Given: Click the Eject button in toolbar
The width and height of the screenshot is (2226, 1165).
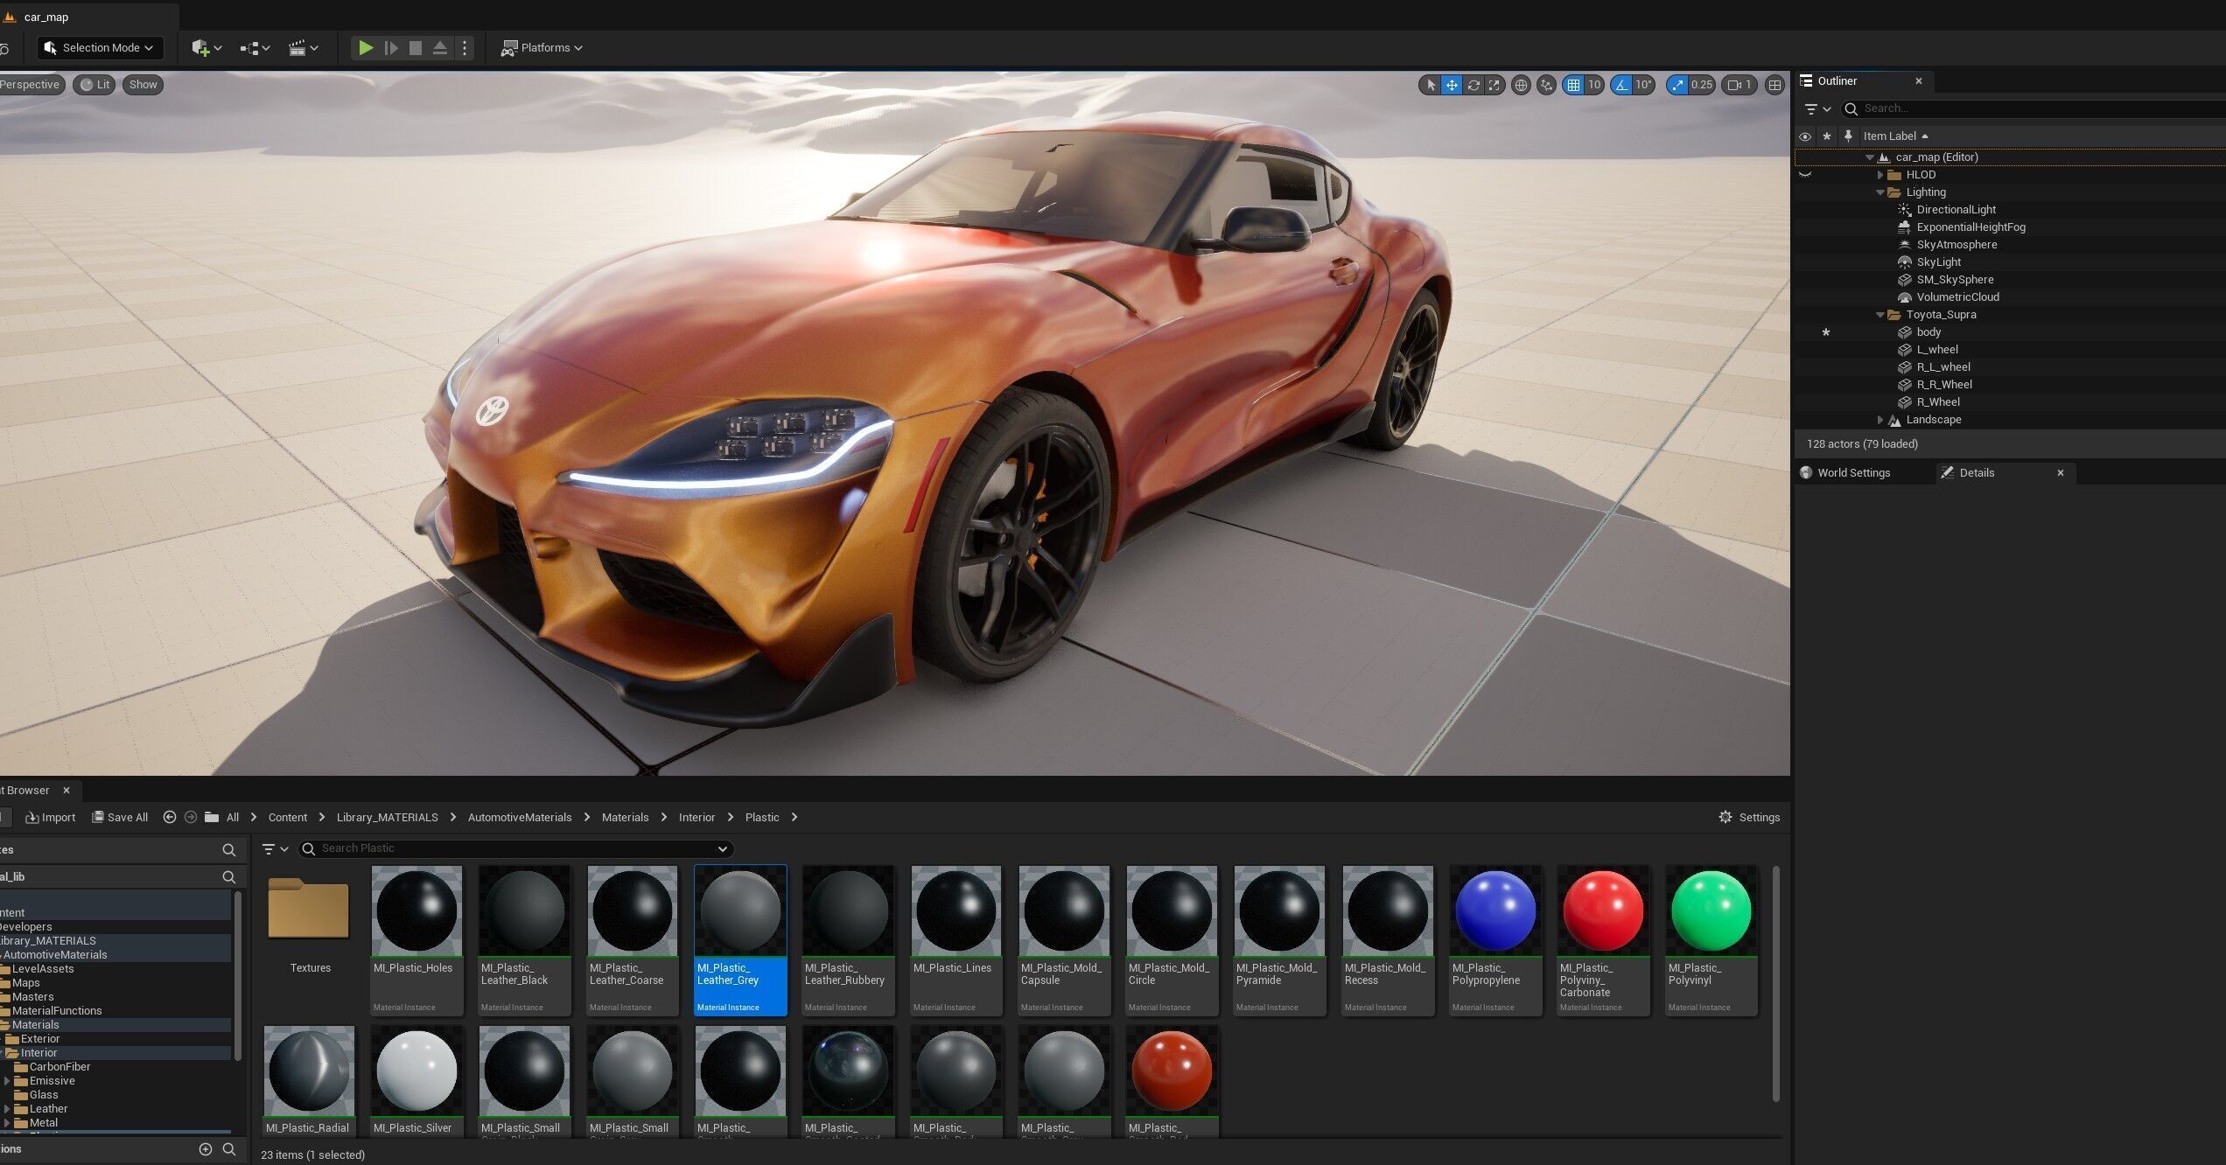Looking at the screenshot, I should coord(440,48).
